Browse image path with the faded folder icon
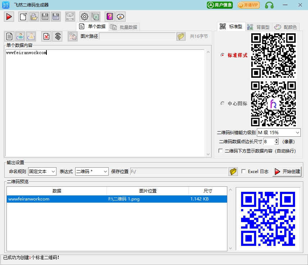 coord(181,36)
